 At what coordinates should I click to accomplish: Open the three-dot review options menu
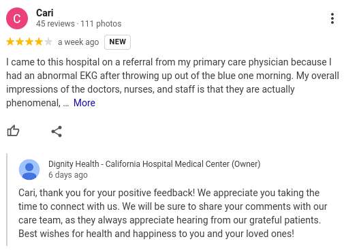click(x=332, y=18)
